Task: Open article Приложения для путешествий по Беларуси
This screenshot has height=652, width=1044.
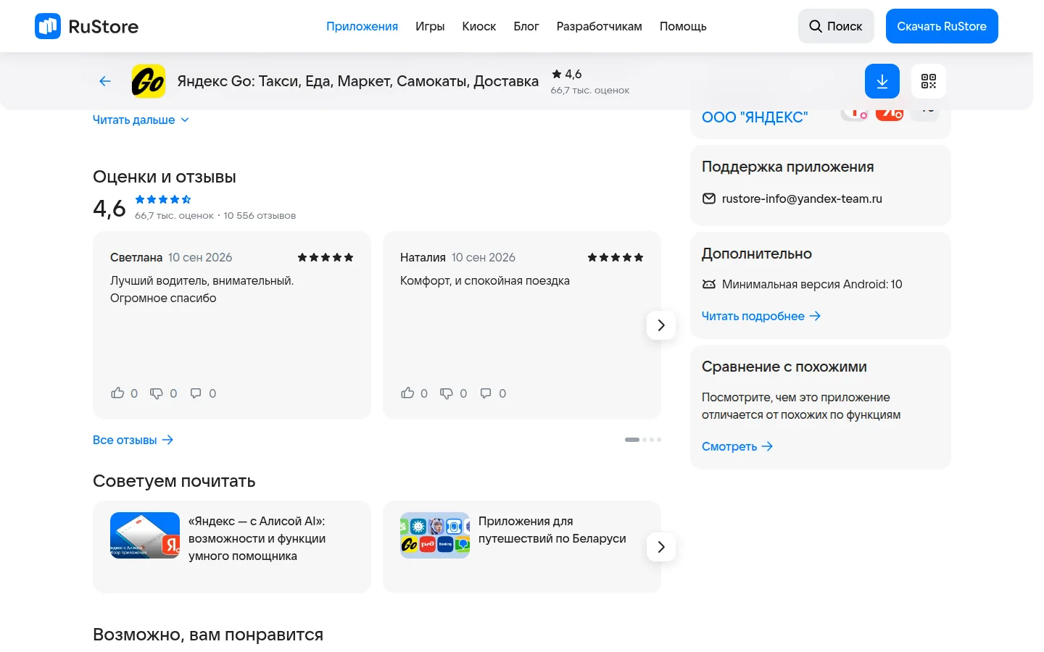Action: 552,530
